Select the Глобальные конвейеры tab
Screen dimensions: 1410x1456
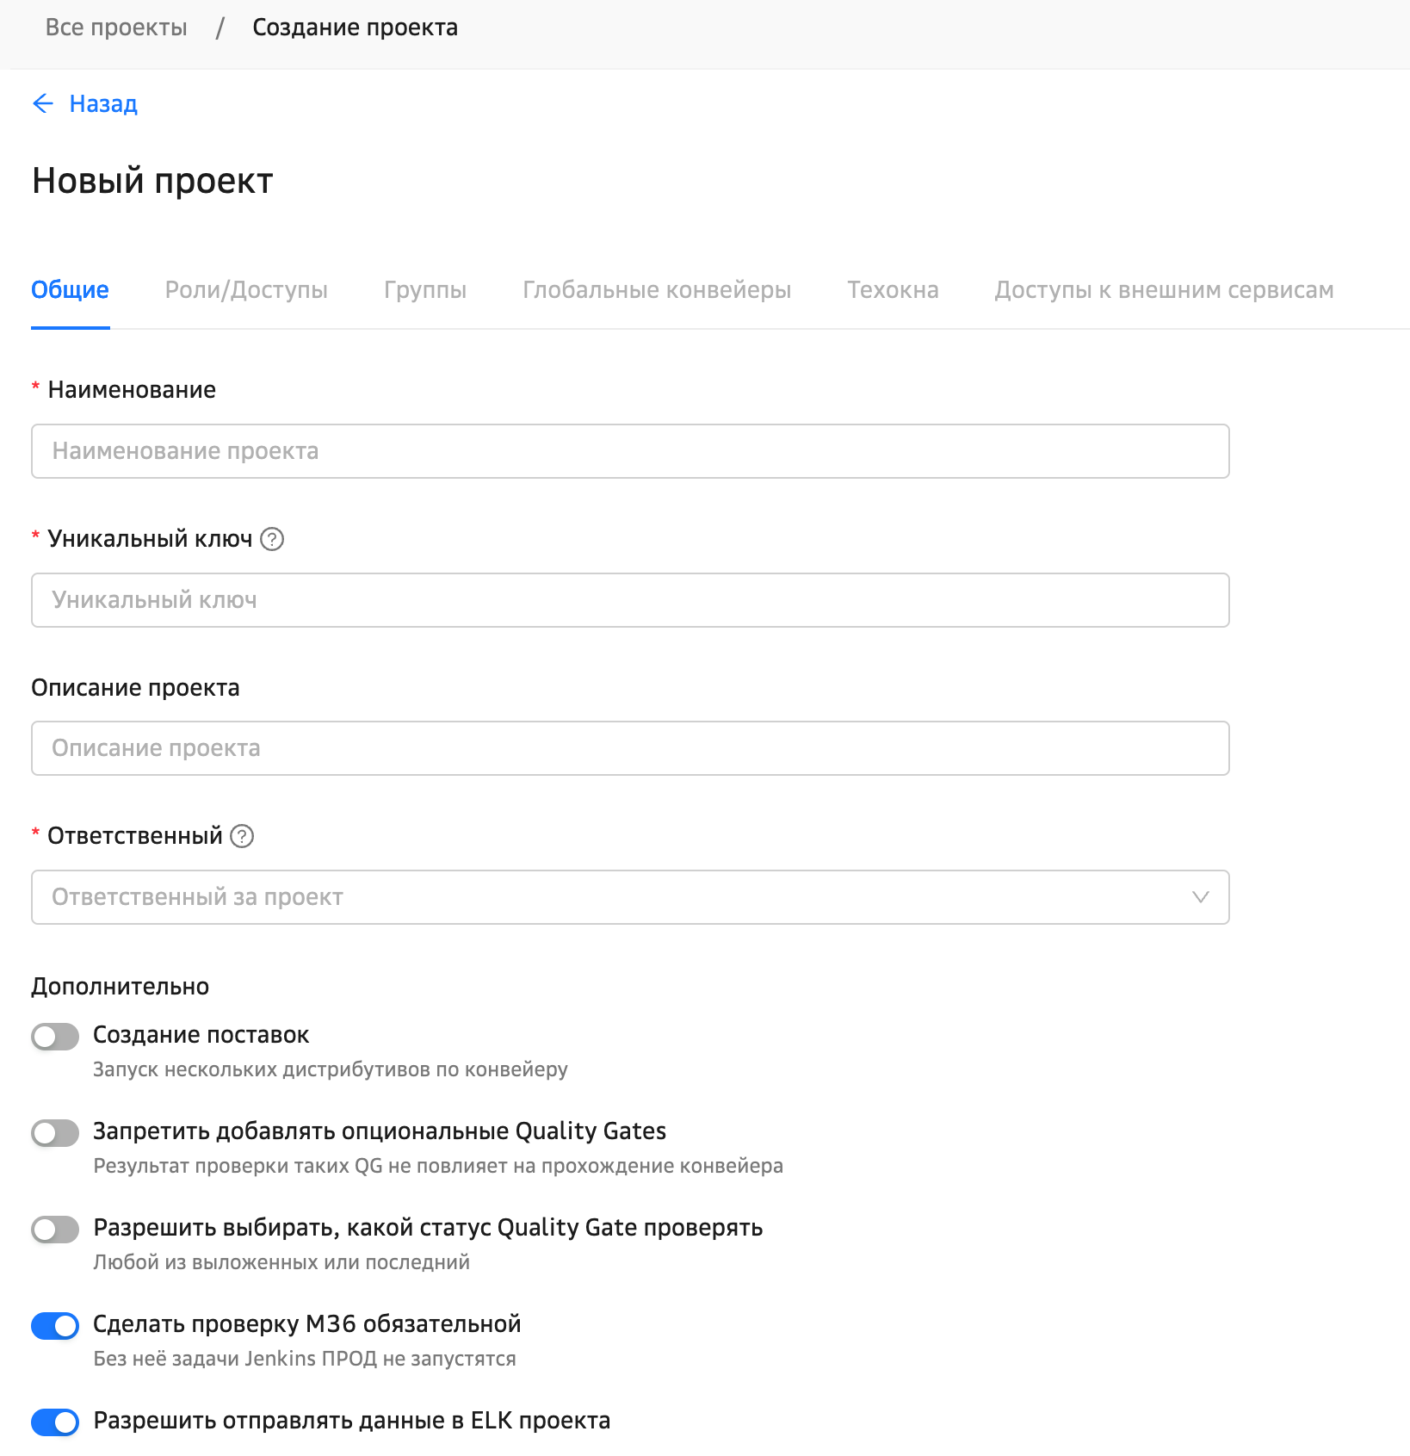[x=657, y=290]
